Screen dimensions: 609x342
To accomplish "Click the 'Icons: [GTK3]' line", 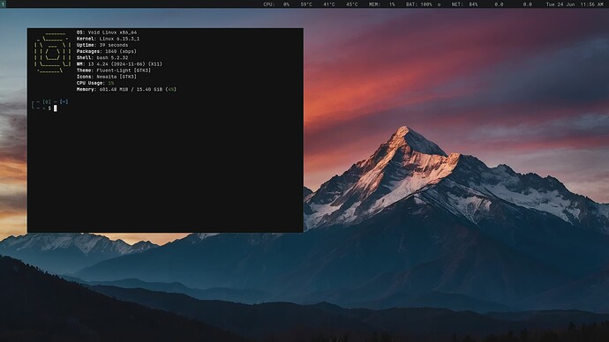I will tap(107, 77).
